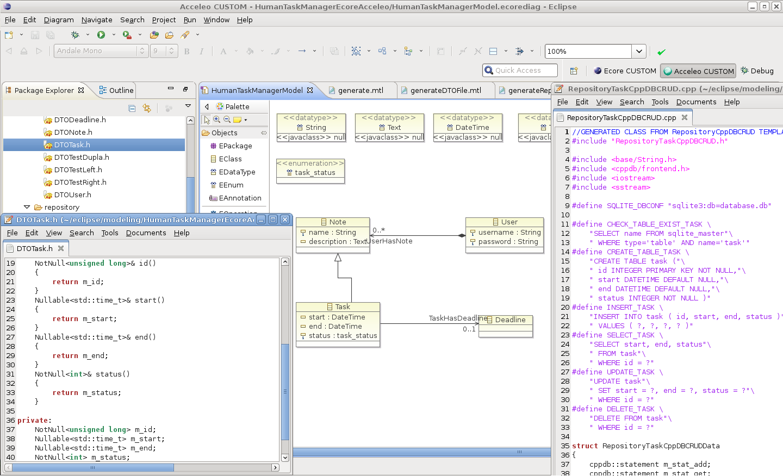Switch to the Acceleo CUSTOM perspective

(698, 71)
